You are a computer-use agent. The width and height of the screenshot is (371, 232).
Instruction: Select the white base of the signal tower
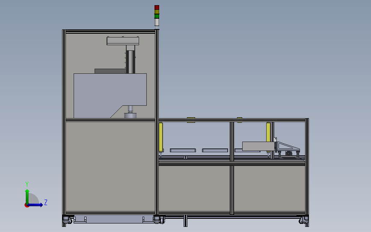(157, 22)
